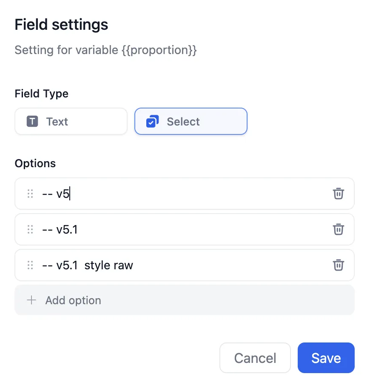370x388 pixels.
Task: Click the "Field Type" section label
Action: [x=42, y=94]
